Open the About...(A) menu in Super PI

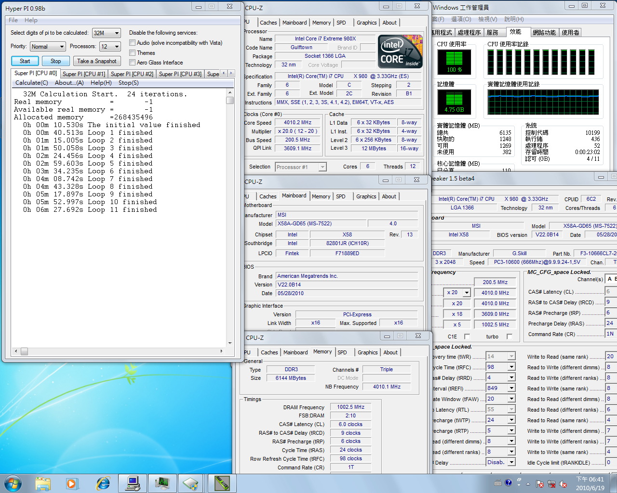click(x=69, y=83)
